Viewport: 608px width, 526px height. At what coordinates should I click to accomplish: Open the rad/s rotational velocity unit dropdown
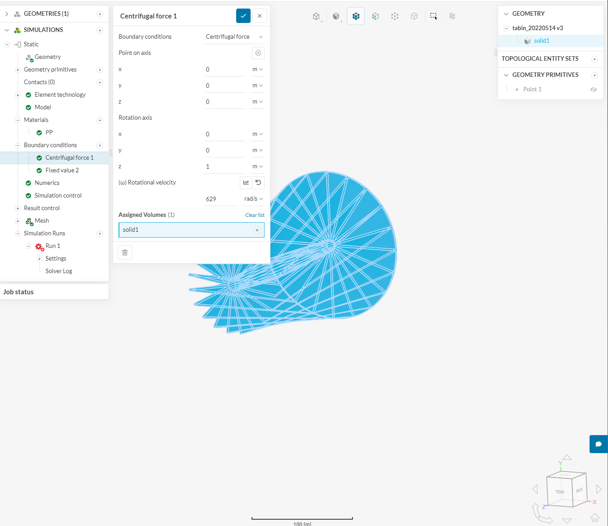tap(253, 199)
